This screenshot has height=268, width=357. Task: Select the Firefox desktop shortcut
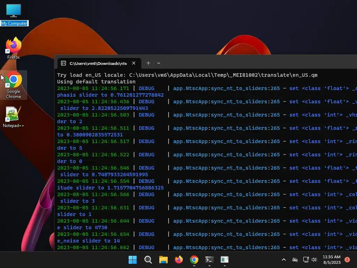click(x=14, y=48)
